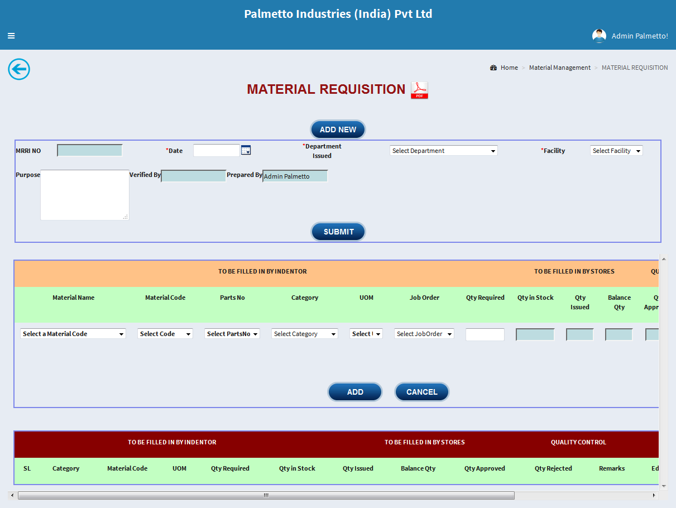Open the date picker calendar icon
The width and height of the screenshot is (676, 508).
246,150
